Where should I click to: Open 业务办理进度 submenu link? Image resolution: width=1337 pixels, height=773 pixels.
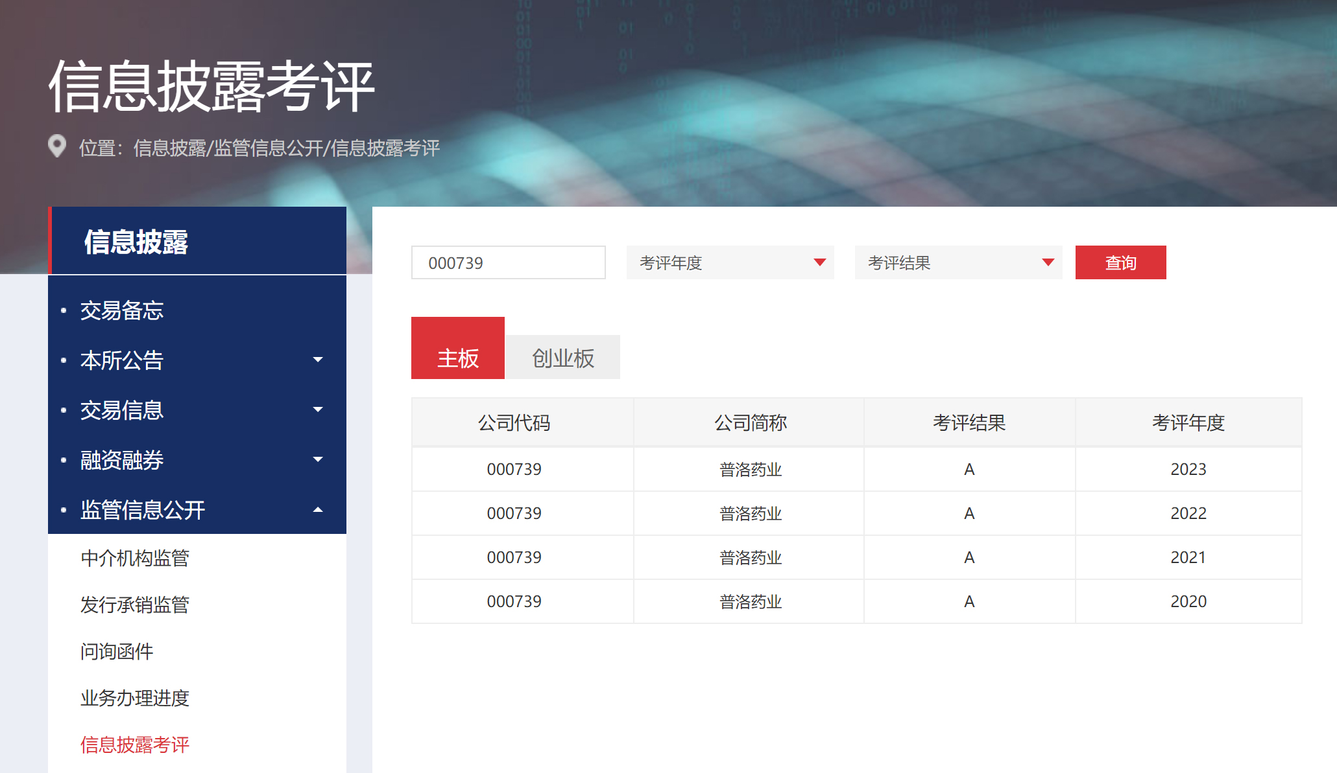click(x=135, y=698)
